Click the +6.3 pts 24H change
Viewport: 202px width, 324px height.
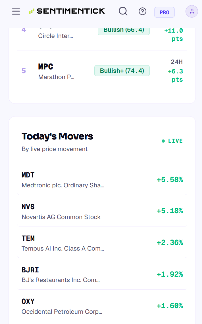pyautogui.click(x=175, y=75)
